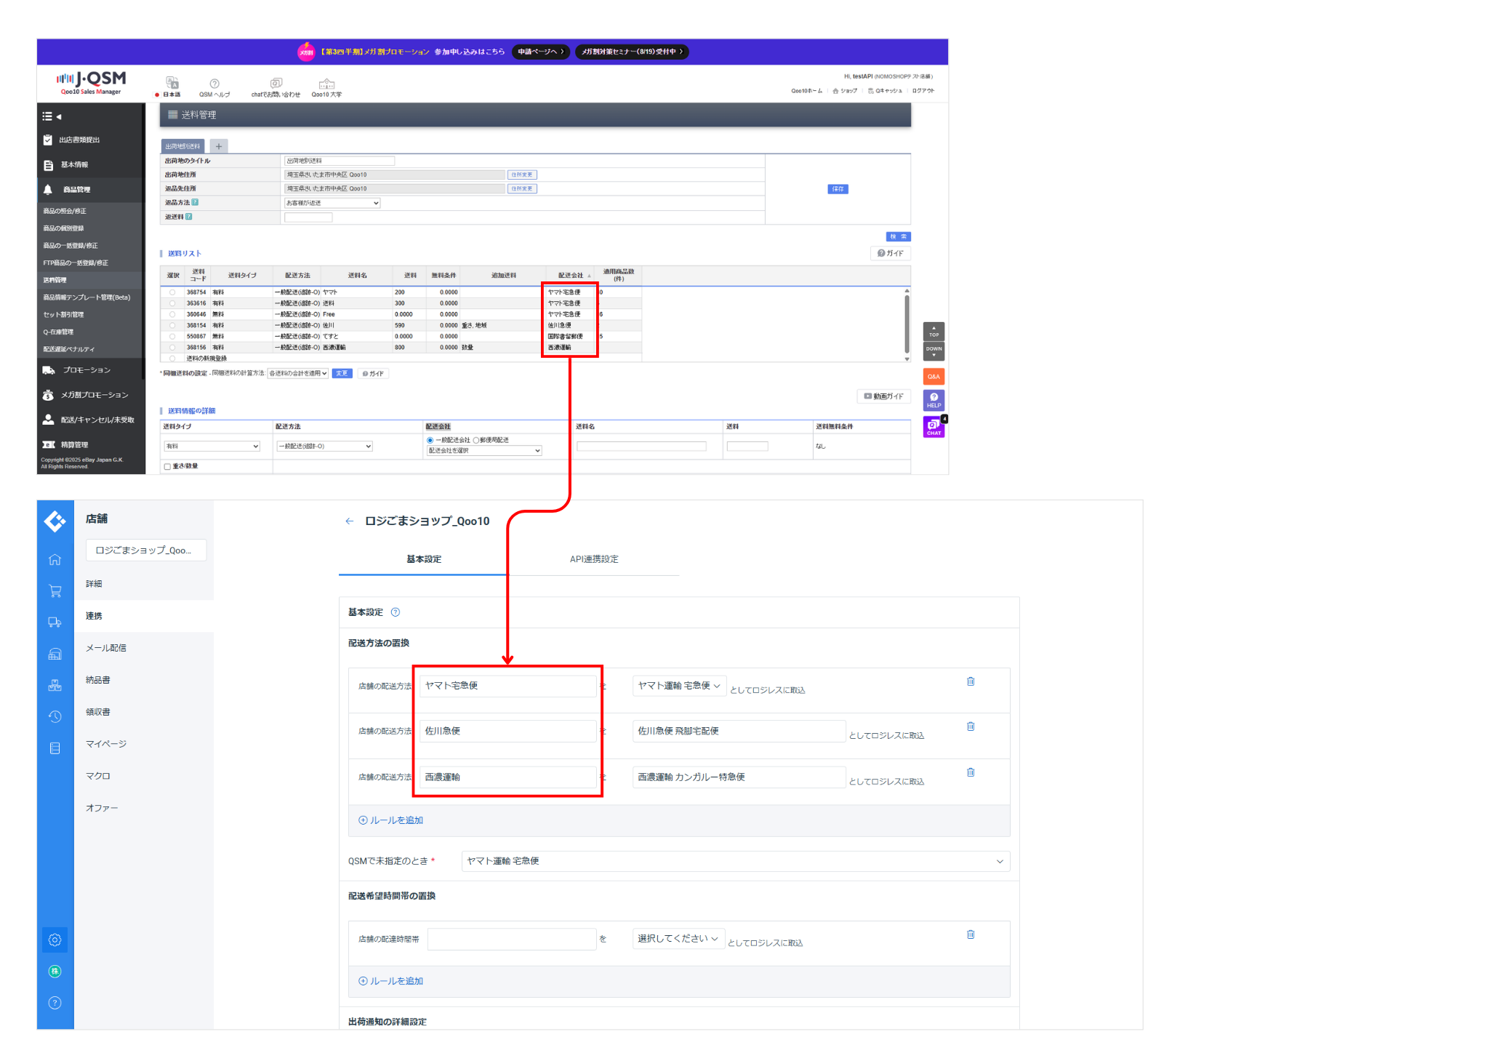Image resolution: width=1489 pixels, height=1053 pixels.
Task: Click ログアウト link
Action: click(x=923, y=91)
